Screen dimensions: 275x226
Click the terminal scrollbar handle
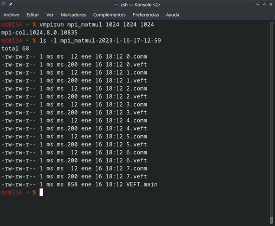271,220
